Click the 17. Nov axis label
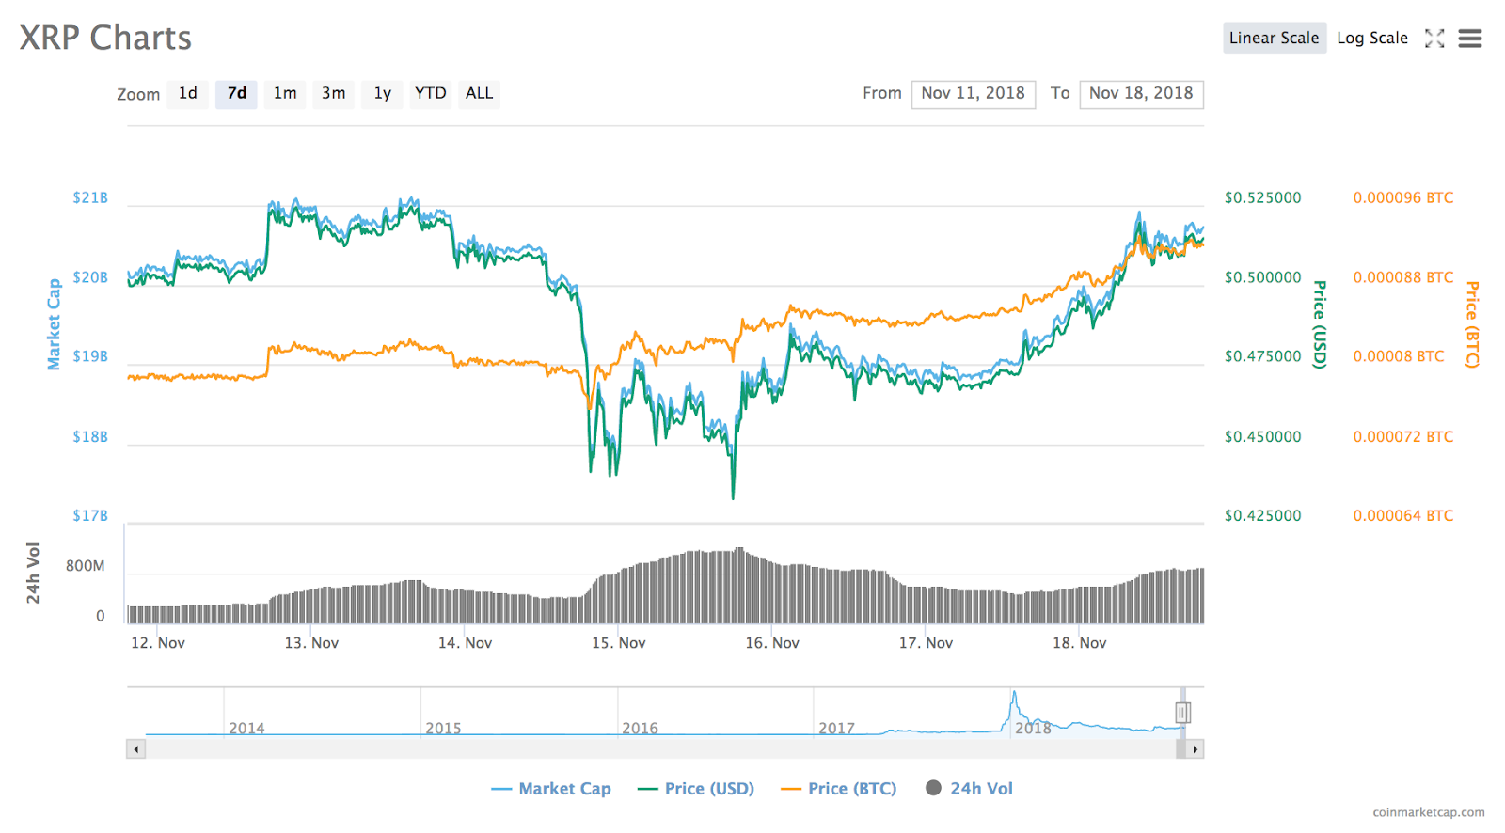Viewport: 1505px width, 833px height. click(x=926, y=643)
